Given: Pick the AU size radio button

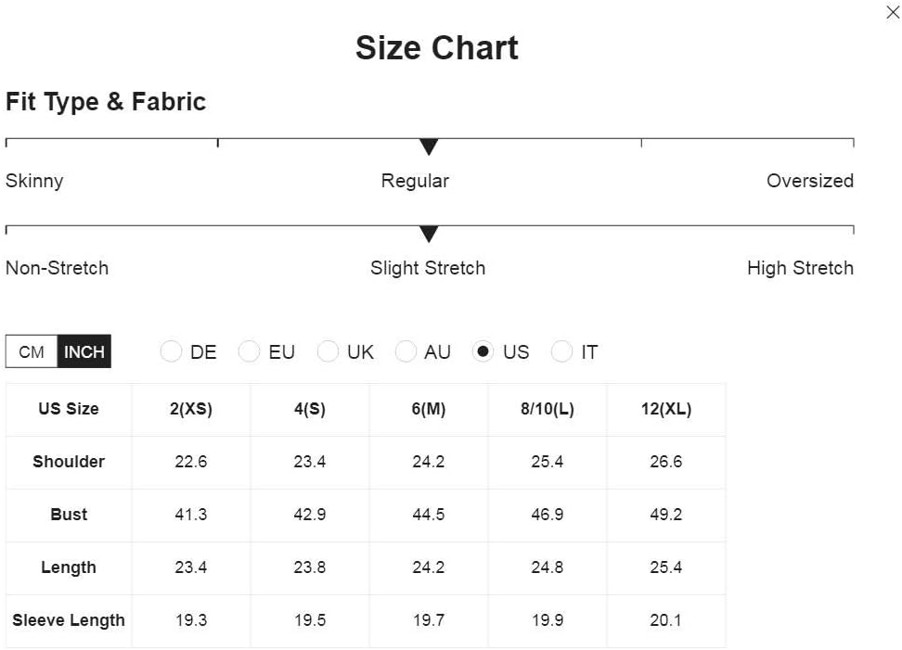Looking at the screenshot, I should coord(406,352).
